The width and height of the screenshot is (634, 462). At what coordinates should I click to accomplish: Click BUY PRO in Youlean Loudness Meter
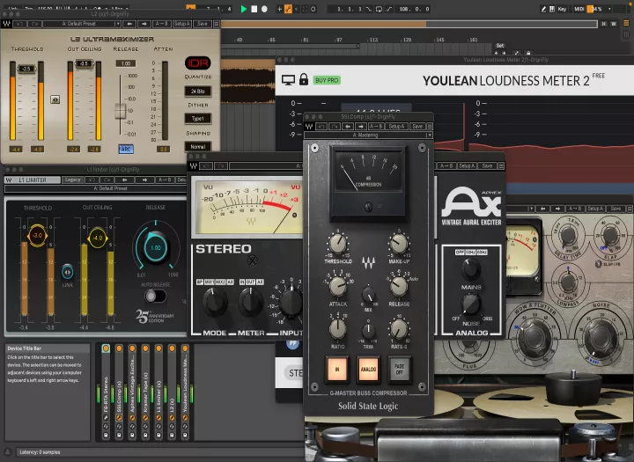point(327,80)
